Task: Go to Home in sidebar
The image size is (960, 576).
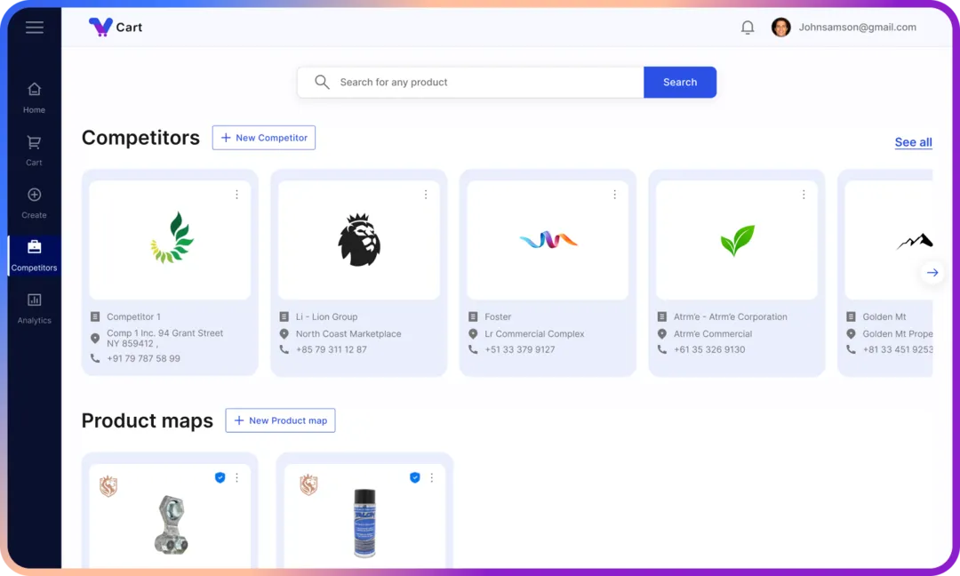Action: (x=35, y=98)
